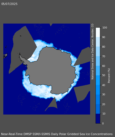This screenshot has width=115, height=137.
Task: Click the Antarctic Peninsula tip
Action: coord(20,55)
